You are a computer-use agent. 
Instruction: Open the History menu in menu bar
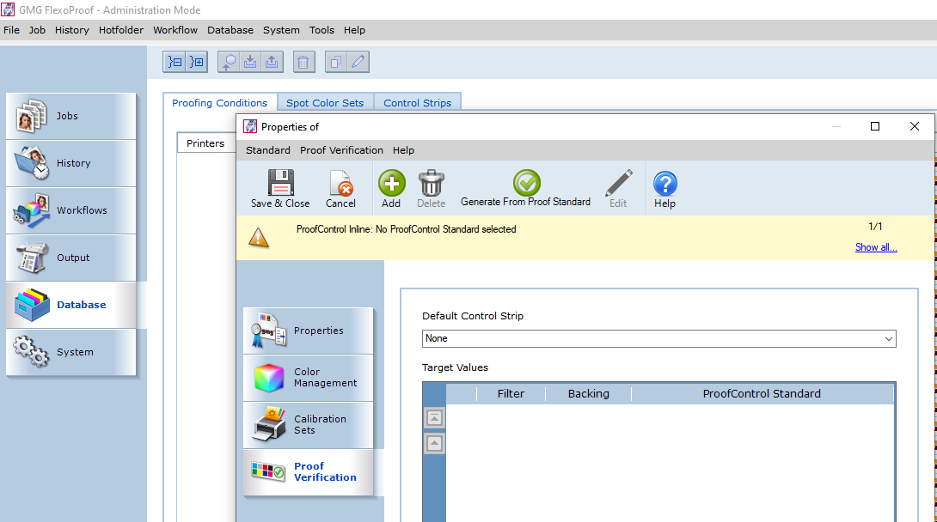(x=71, y=30)
